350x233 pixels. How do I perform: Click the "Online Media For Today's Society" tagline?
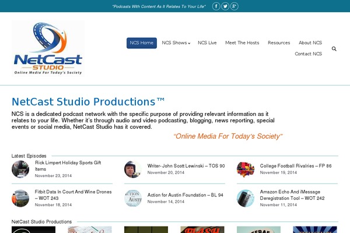(228, 136)
